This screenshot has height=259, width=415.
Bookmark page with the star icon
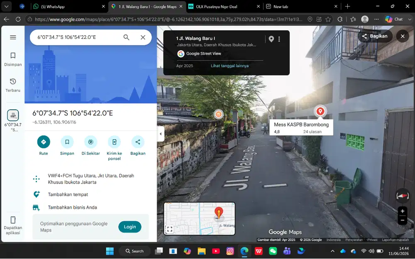328,19
